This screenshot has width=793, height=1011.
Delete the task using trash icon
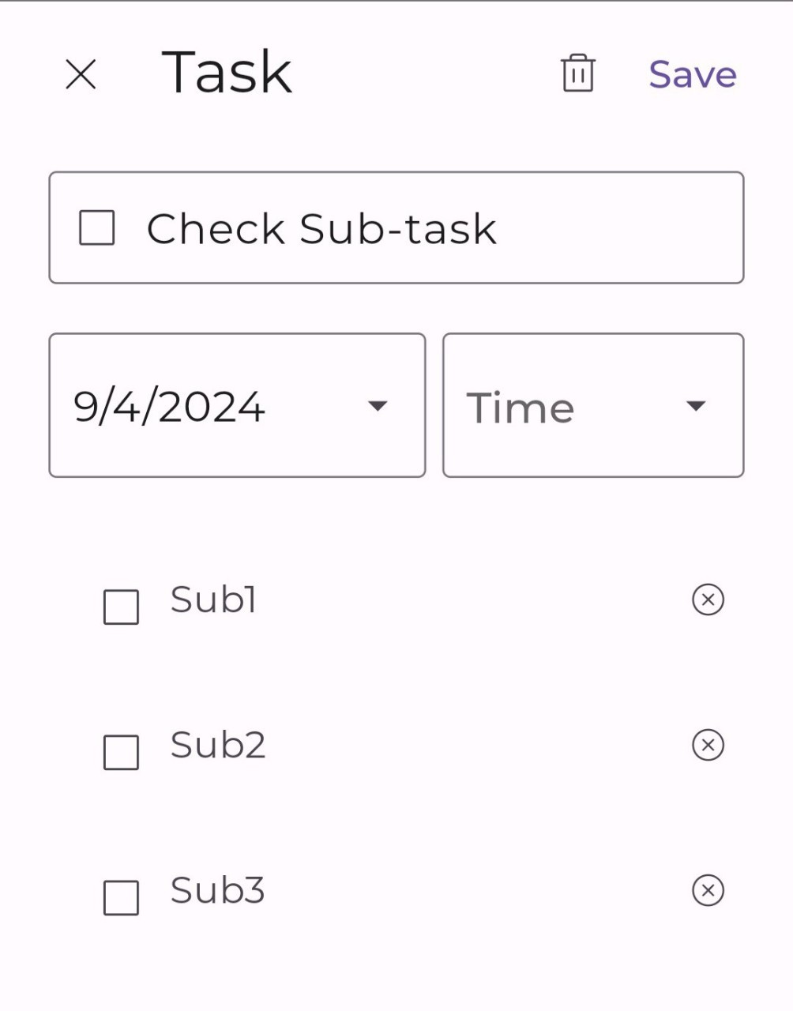[x=577, y=73]
